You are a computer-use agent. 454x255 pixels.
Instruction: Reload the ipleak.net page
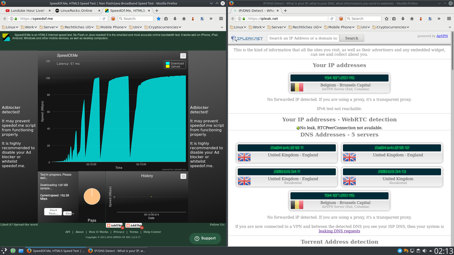pos(332,19)
